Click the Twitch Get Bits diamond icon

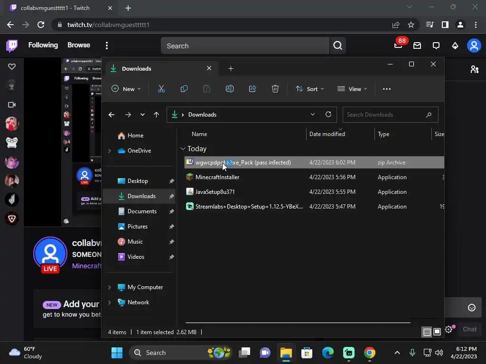455,46
